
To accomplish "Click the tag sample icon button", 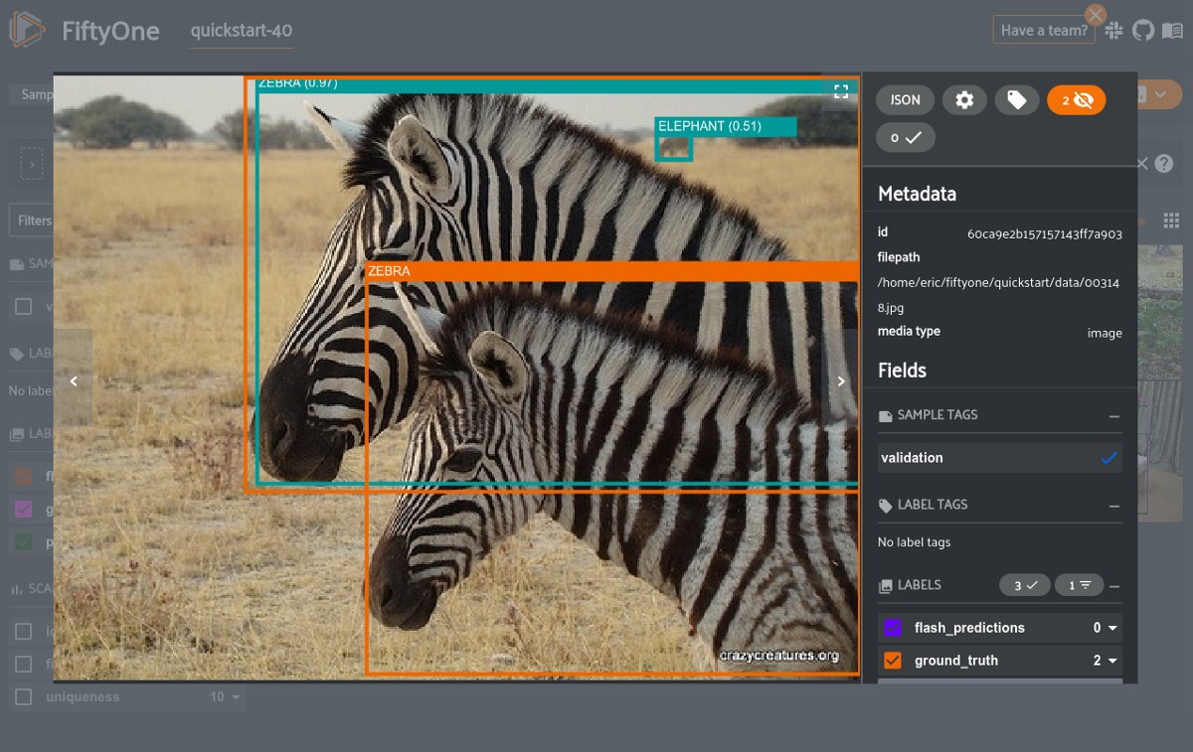I will [x=1016, y=99].
